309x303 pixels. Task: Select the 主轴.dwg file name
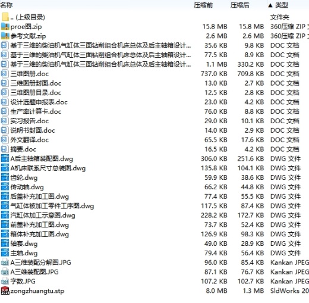coord(24,253)
